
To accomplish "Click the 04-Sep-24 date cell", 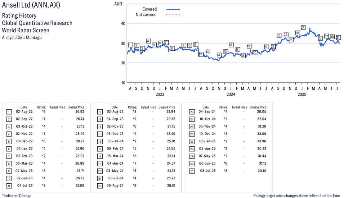I will click(x=207, y=112).
